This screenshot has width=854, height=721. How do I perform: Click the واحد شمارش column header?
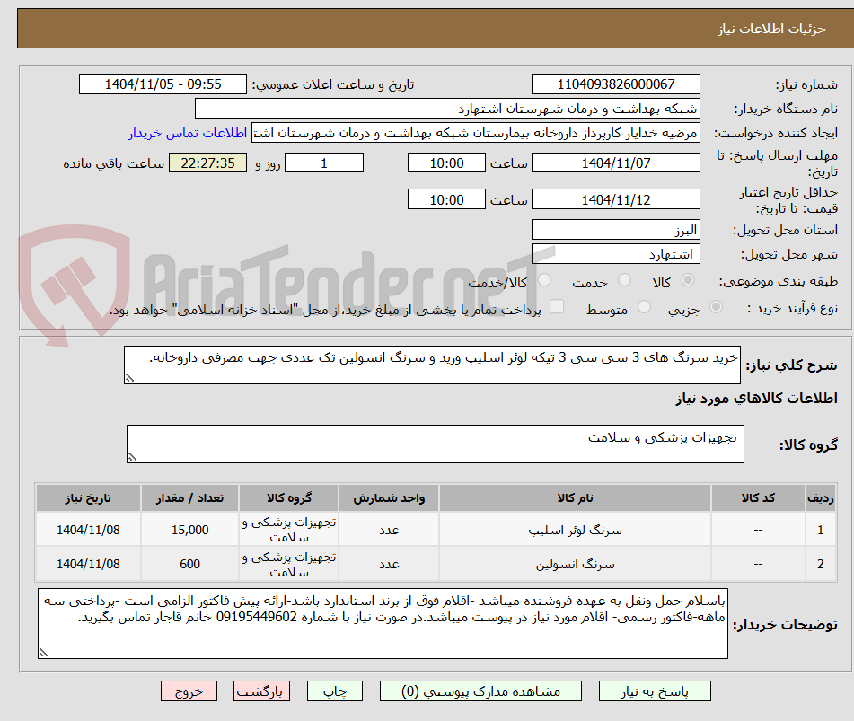[x=389, y=497]
